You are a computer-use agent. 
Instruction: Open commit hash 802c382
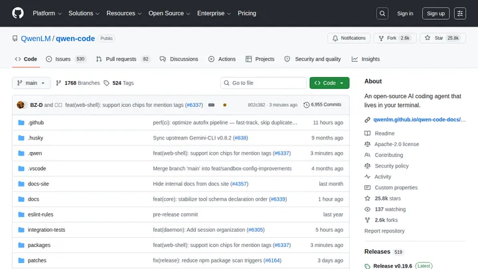tap(256, 105)
